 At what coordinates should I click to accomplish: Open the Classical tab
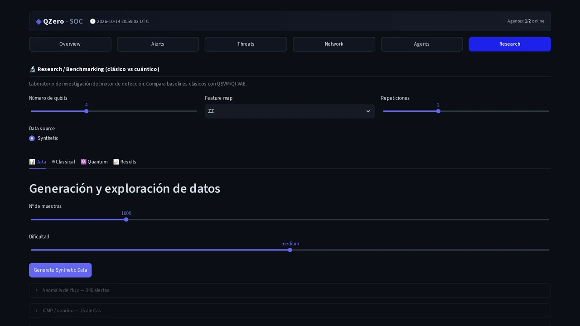coord(63,162)
